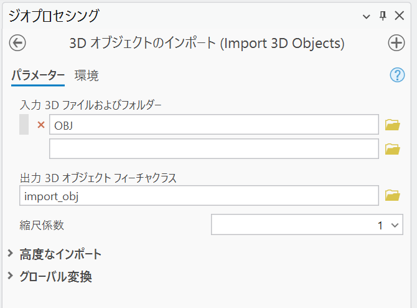Click the Import 3D Objects tool title
417x308 pixels.
tap(207, 43)
